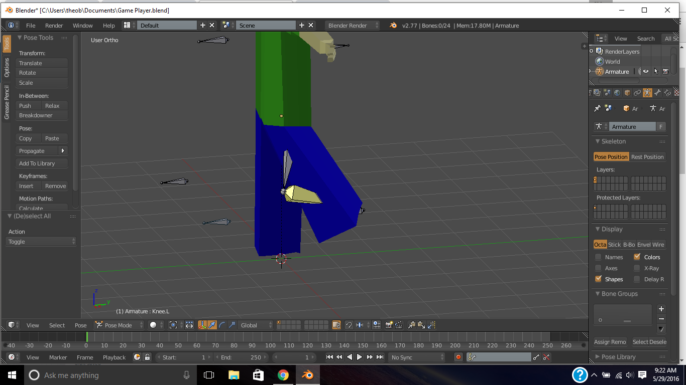Open the Object cube properties tab
The width and height of the screenshot is (686, 385).
tap(627, 93)
